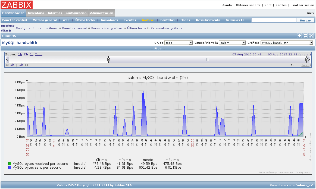
Task: Open Última fecha submenu item
Action: (85, 20)
